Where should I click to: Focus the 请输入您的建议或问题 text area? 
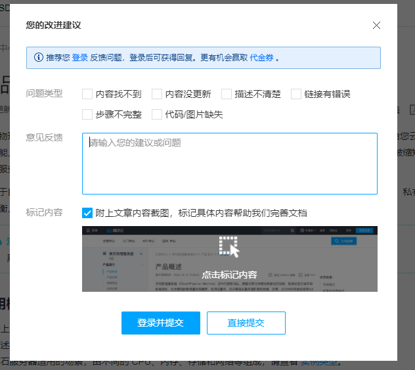tap(230, 164)
